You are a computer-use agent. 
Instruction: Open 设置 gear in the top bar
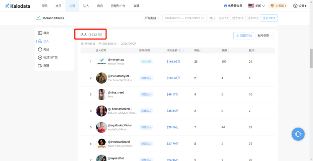coord(301,6)
